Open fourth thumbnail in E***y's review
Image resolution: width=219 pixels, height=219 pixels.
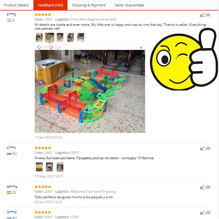70,38
